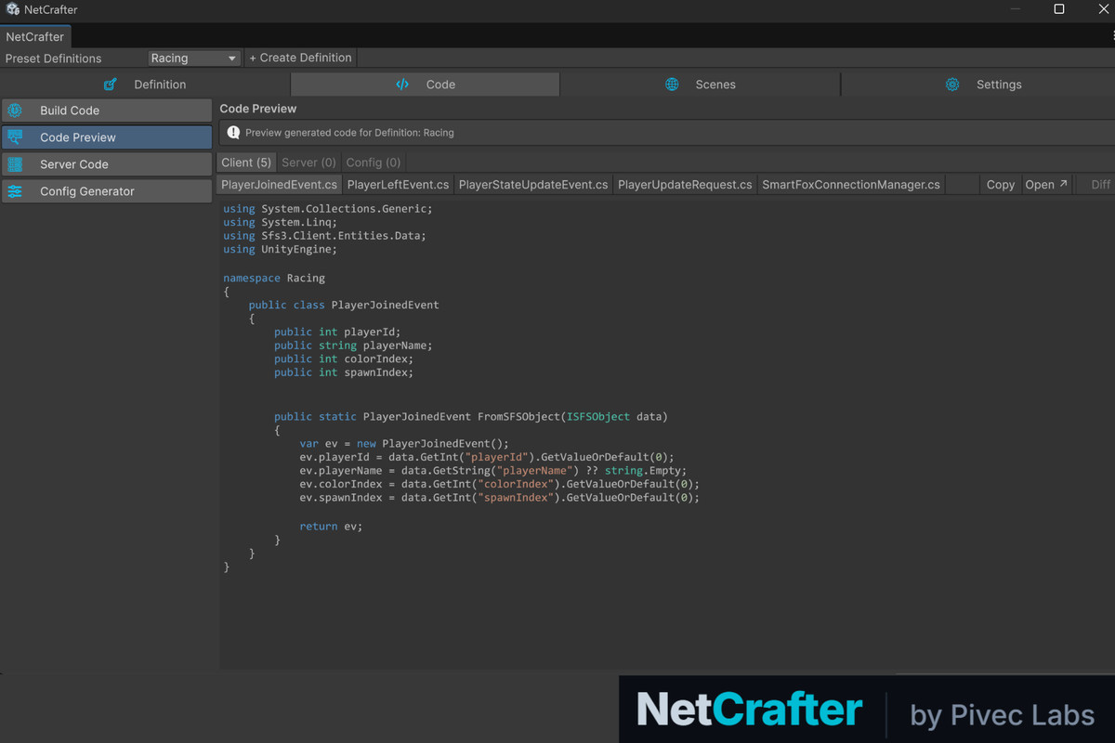Click 'using UnityEngine;' code line
Screen dimensions: 1115x743
tap(280, 249)
